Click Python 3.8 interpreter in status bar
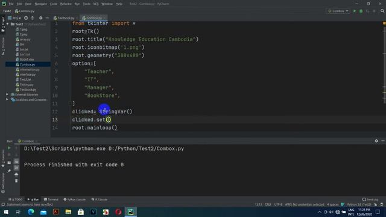This screenshot has height=217, width=386. [x=359, y=204]
